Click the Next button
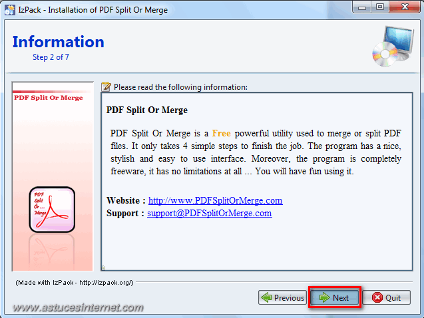 pyautogui.click(x=335, y=297)
